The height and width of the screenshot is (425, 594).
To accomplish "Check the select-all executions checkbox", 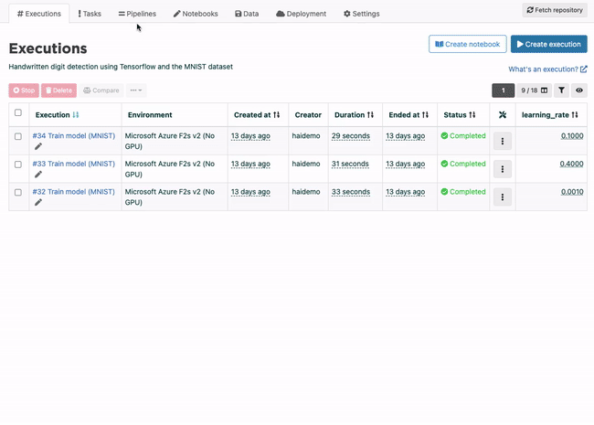I will pos(17,112).
